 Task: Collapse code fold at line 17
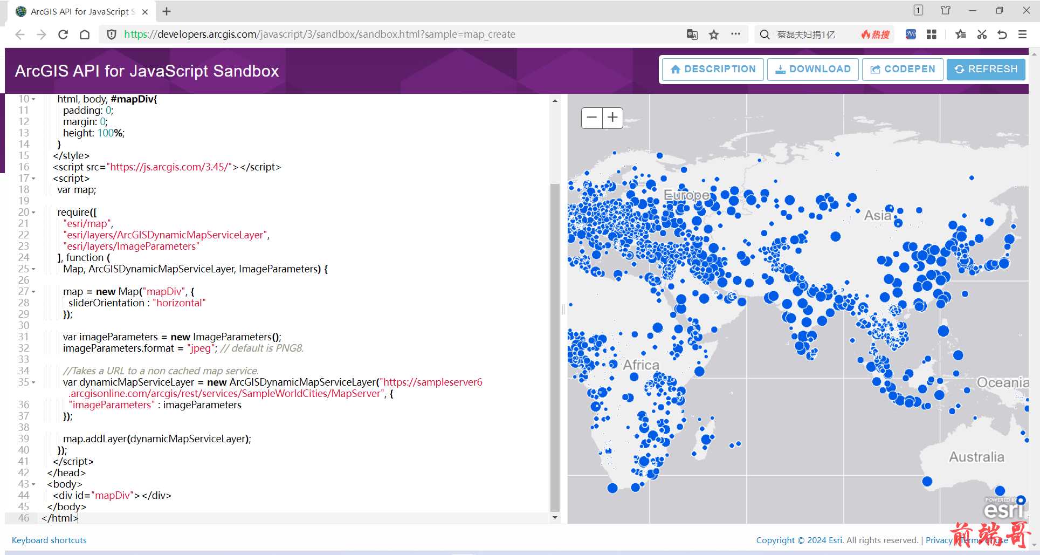click(x=33, y=179)
